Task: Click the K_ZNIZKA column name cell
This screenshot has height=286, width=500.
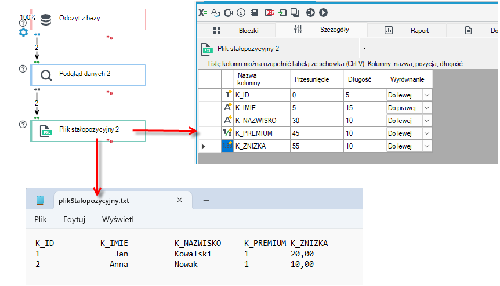Action: 262,146
